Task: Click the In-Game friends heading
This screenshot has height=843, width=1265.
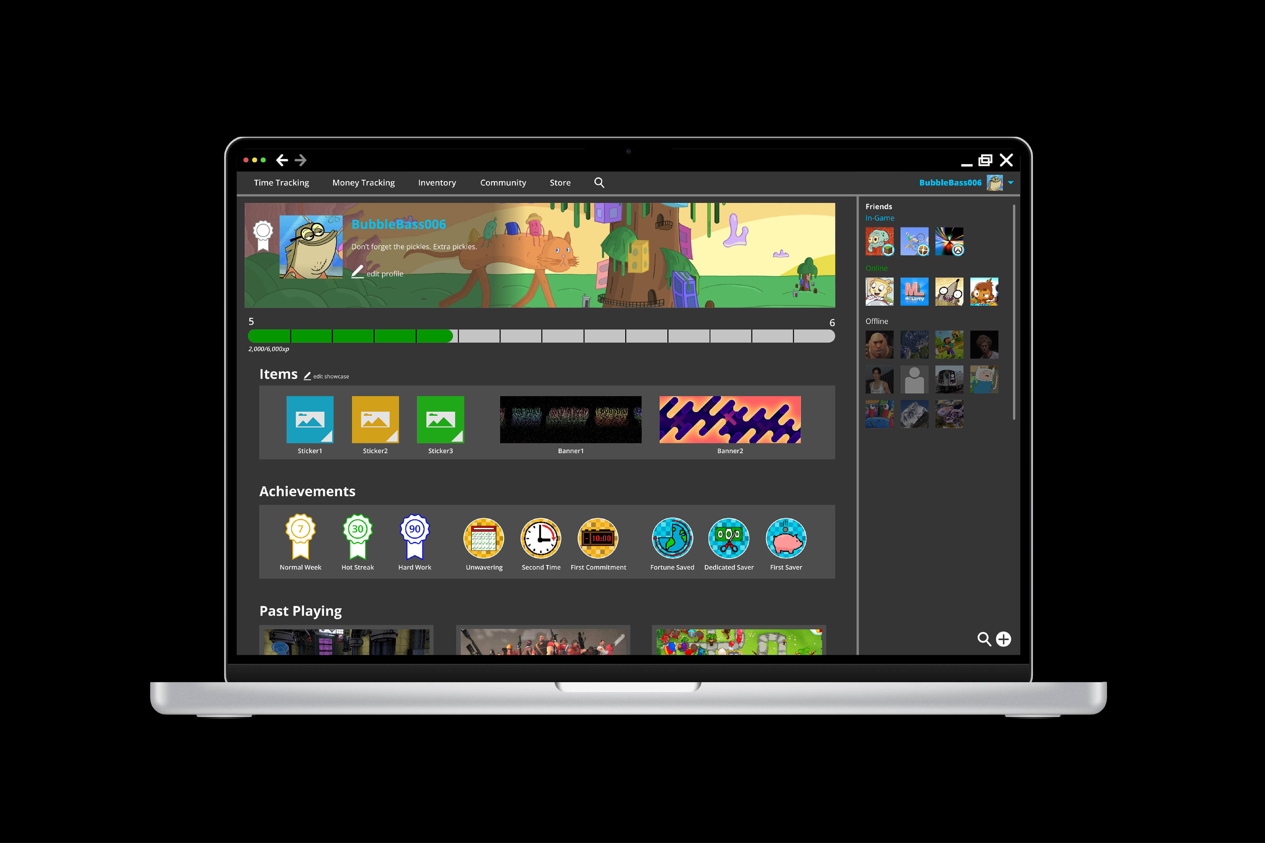Action: click(880, 218)
